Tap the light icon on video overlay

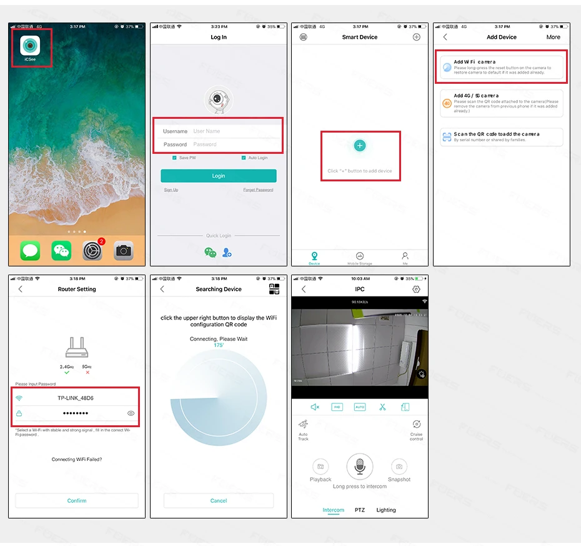point(421,374)
